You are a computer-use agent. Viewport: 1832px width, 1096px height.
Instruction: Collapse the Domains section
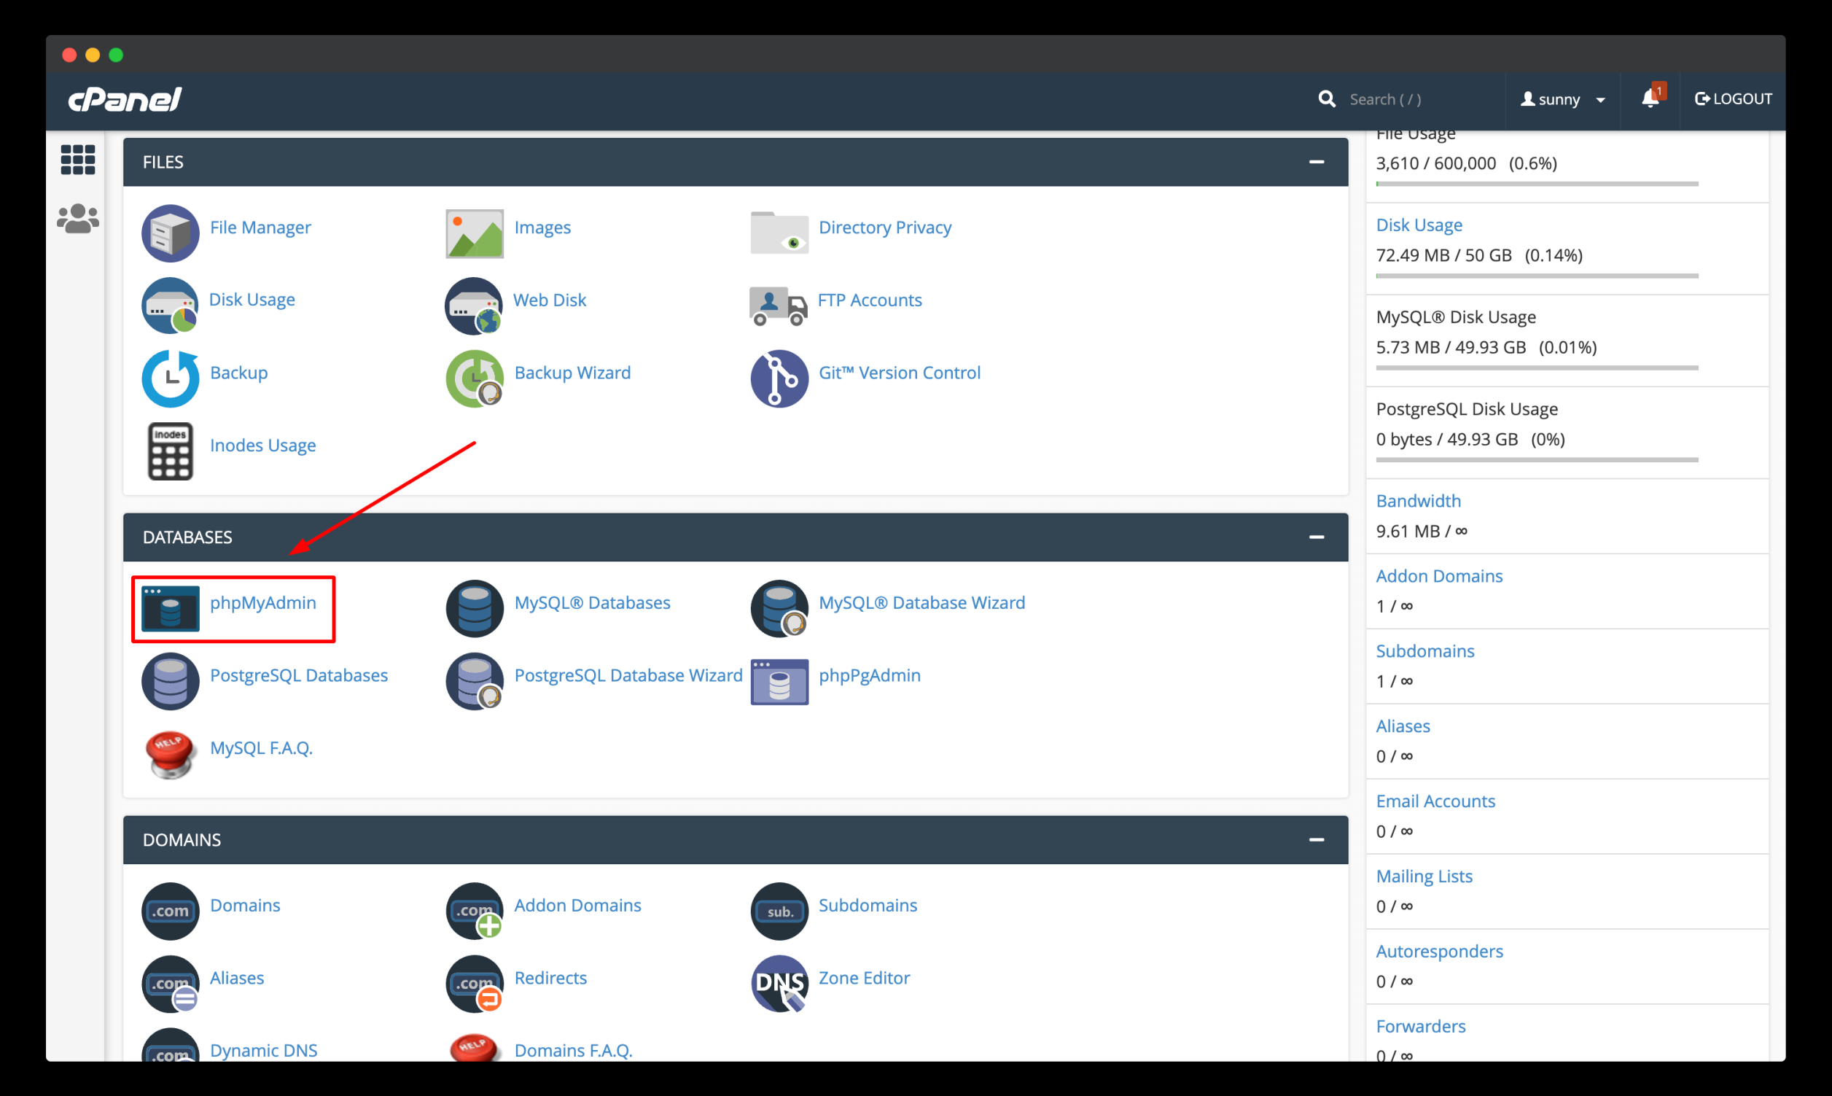pos(1316,840)
